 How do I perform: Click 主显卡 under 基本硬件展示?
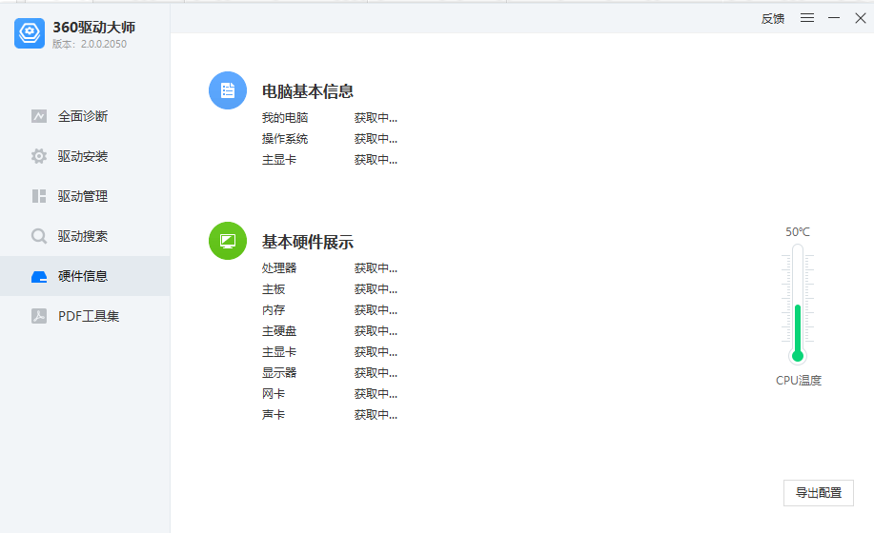279,352
